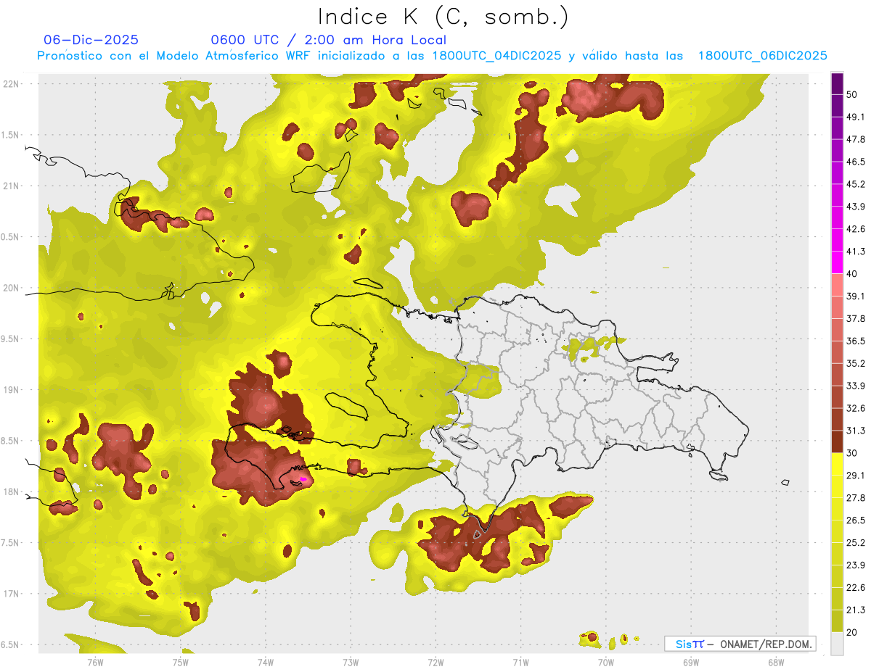Click the color scale value 29.1
Image resolution: width=871 pixels, height=672 pixels.
[x=856, y=476]
